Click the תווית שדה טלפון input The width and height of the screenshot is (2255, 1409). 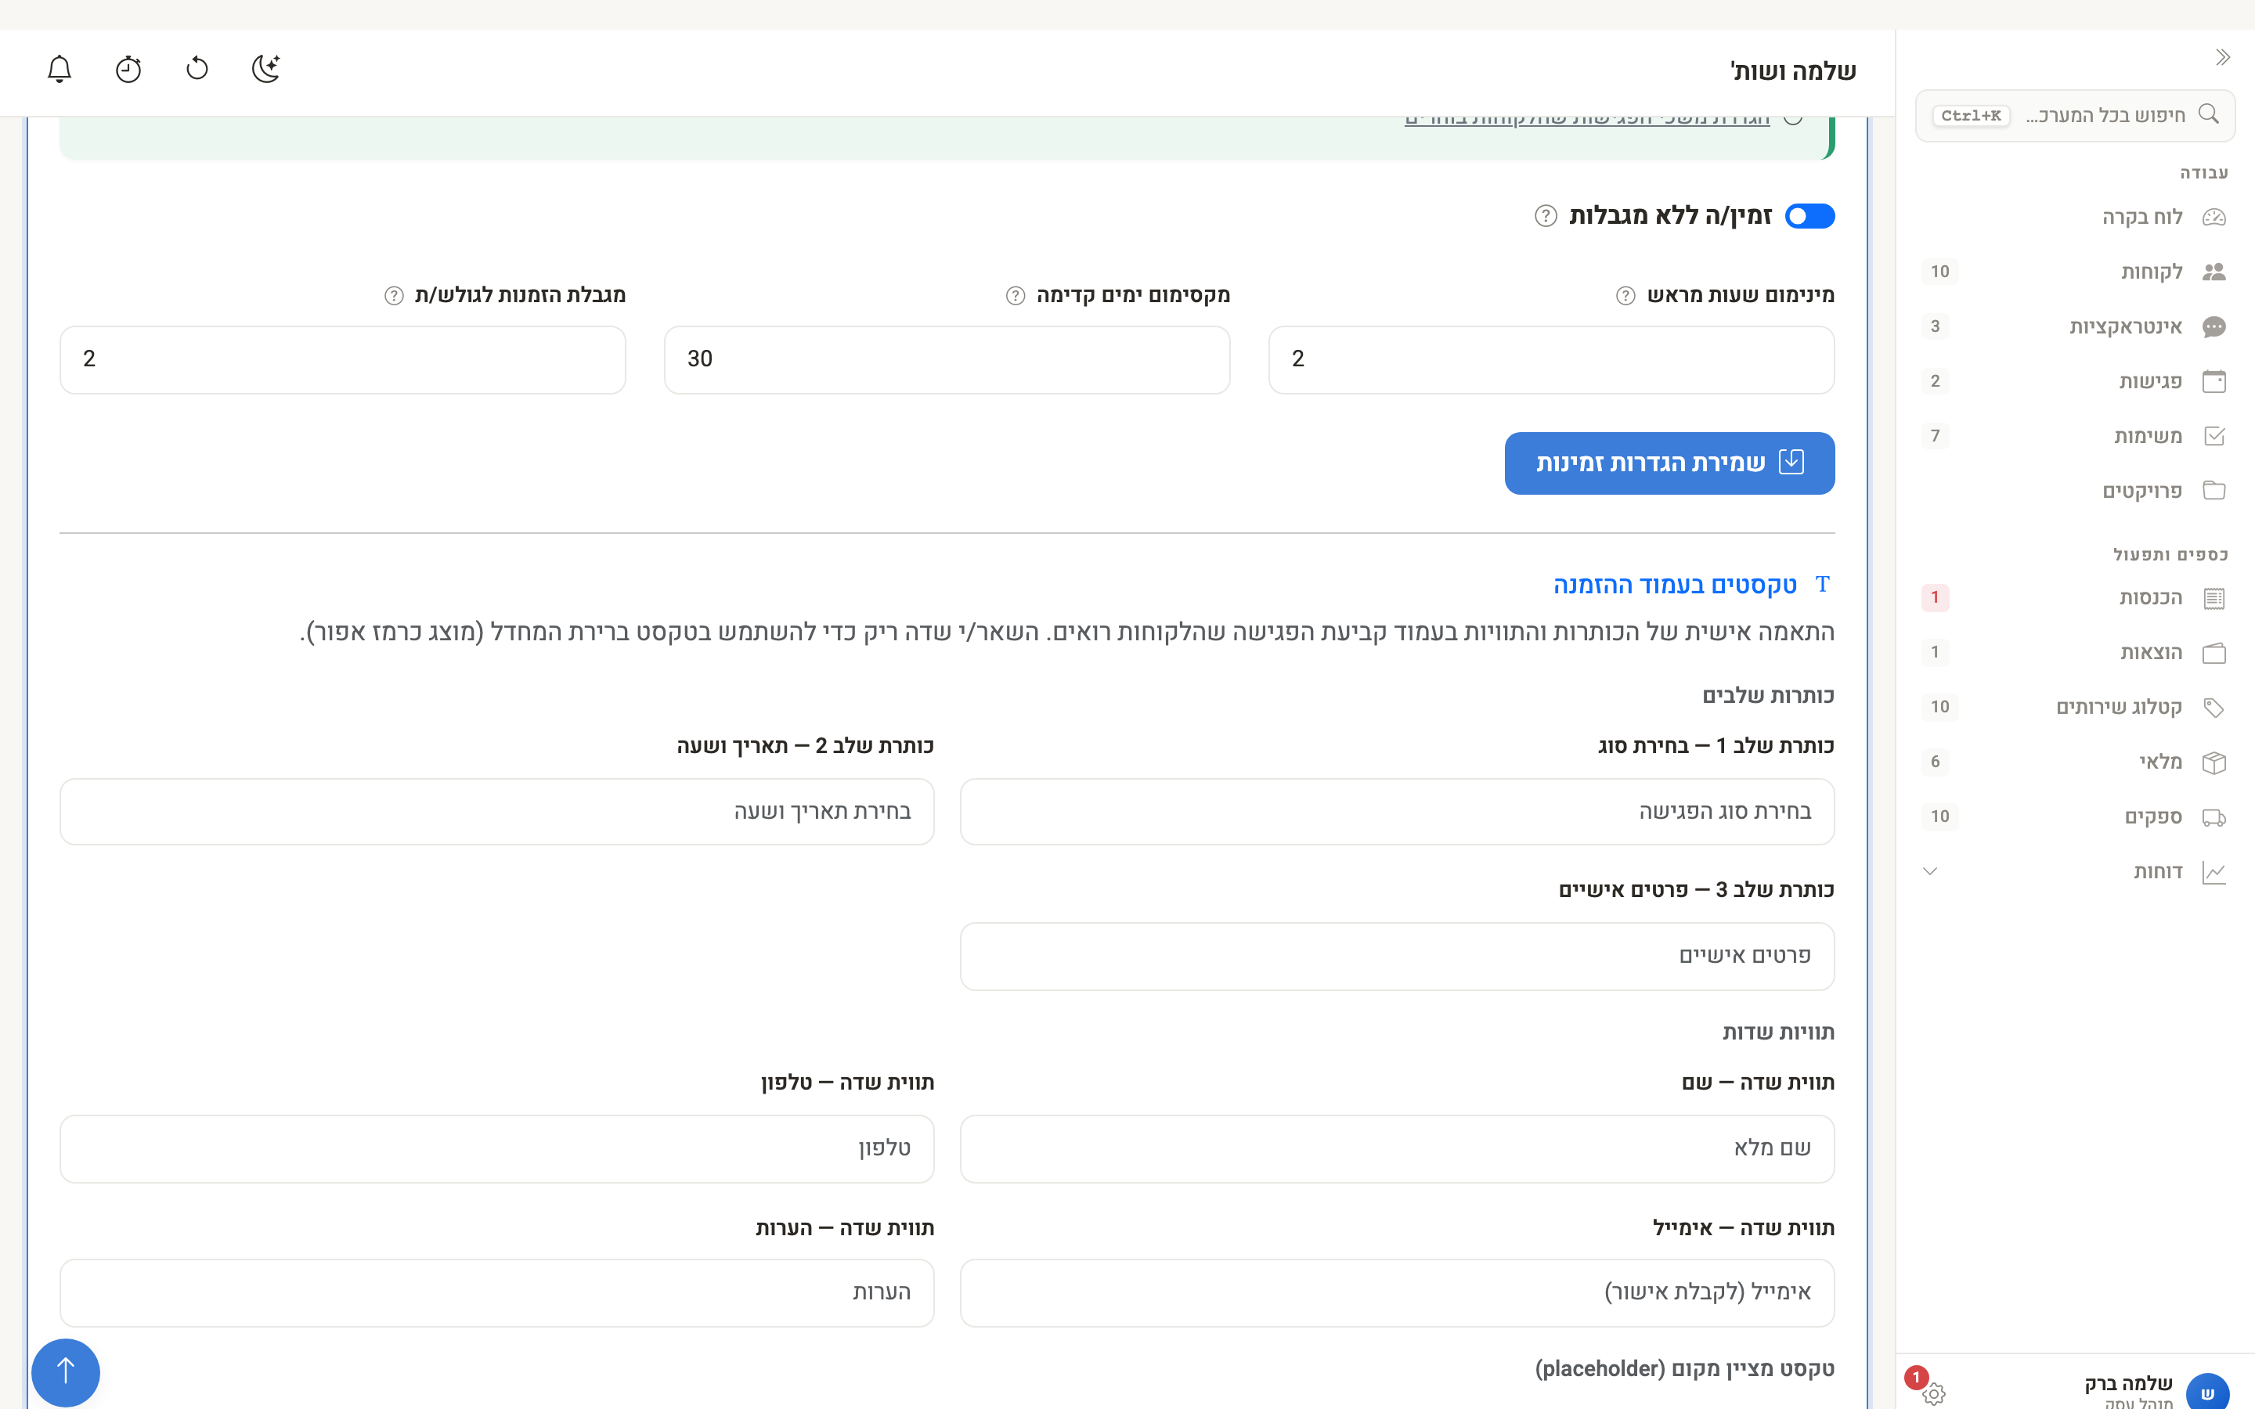click(x=496, y=1149)
